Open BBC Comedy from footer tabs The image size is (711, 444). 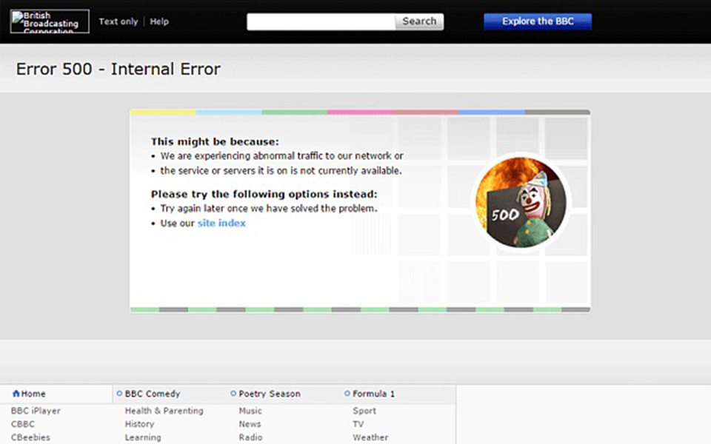[x=152, y=394]
